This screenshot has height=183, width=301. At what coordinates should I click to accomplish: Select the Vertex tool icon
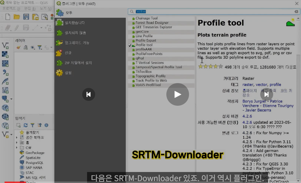[x=48, y=28]
